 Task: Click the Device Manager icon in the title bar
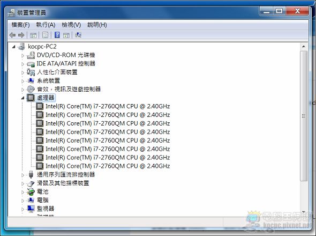(x=11, y=13)
